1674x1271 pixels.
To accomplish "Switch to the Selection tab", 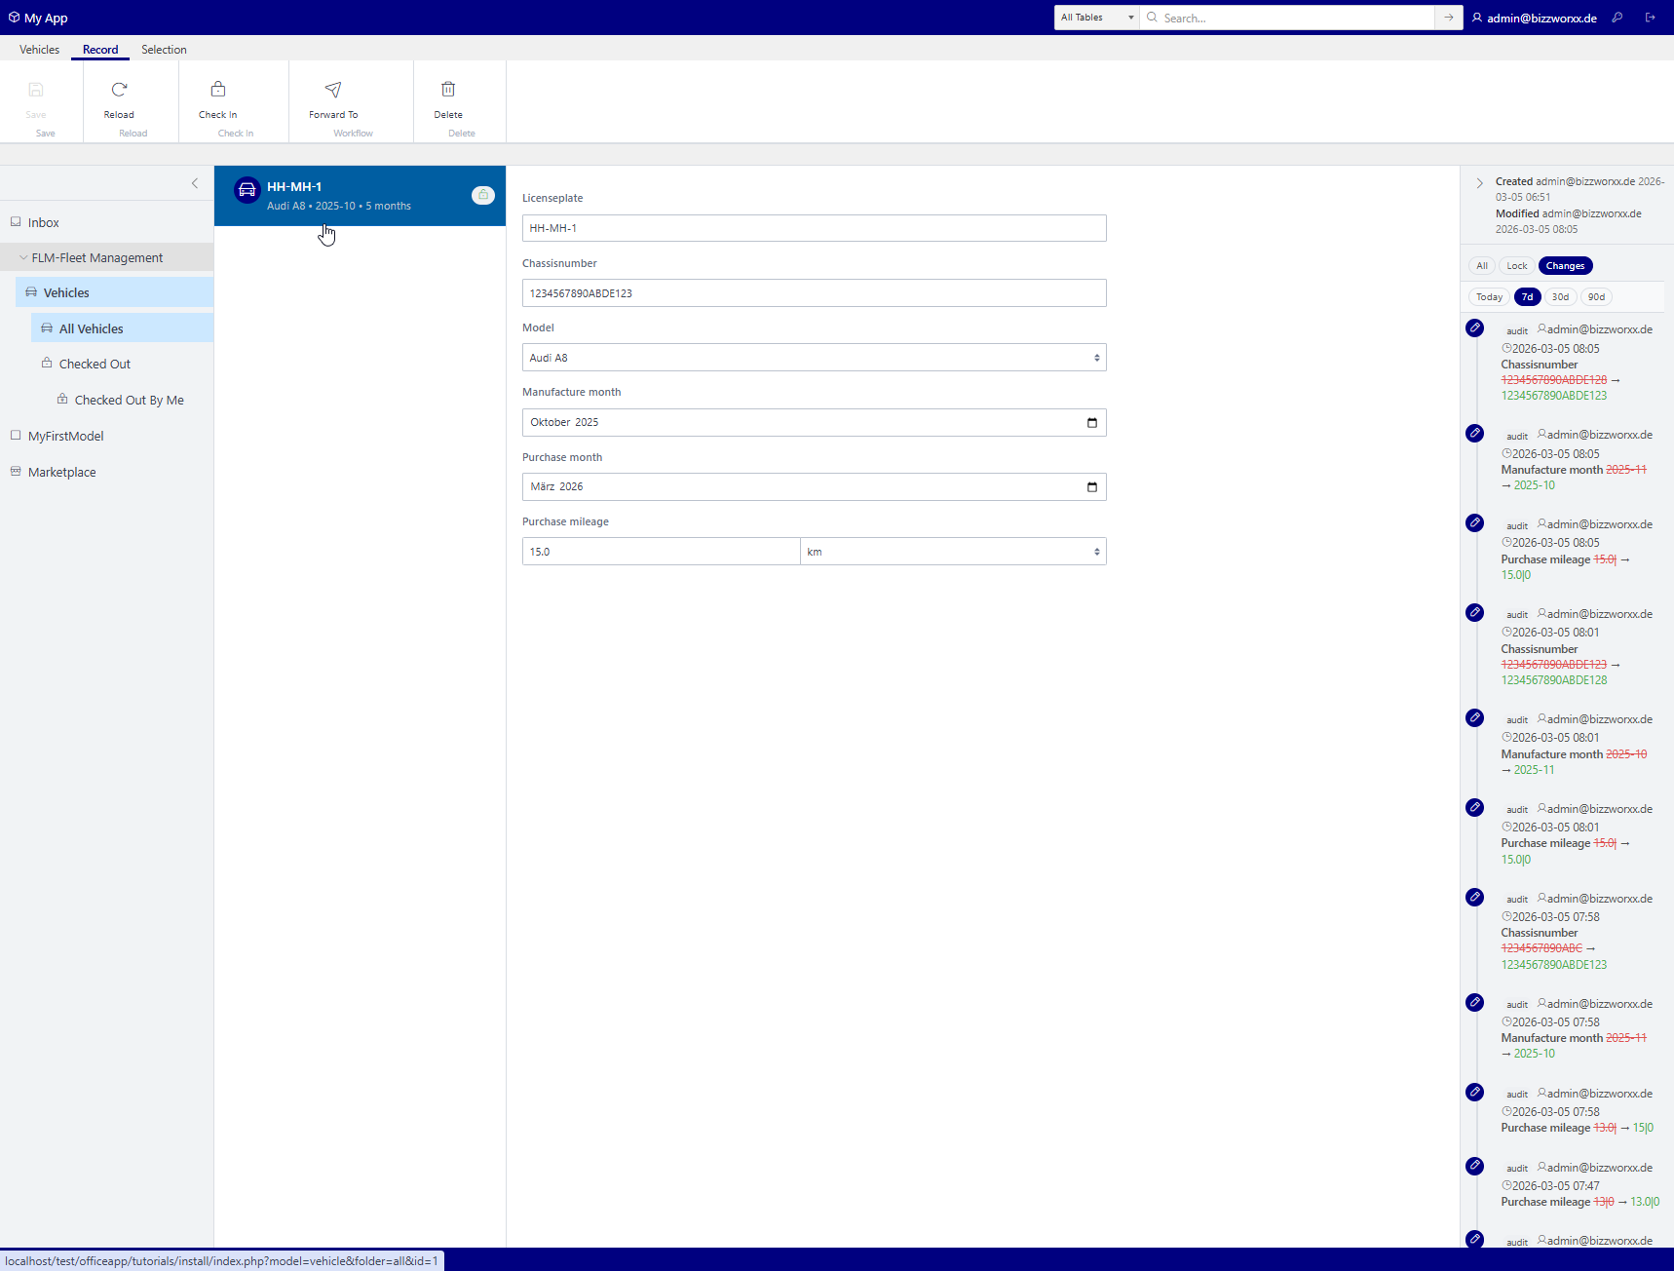I will pos(164,50).
